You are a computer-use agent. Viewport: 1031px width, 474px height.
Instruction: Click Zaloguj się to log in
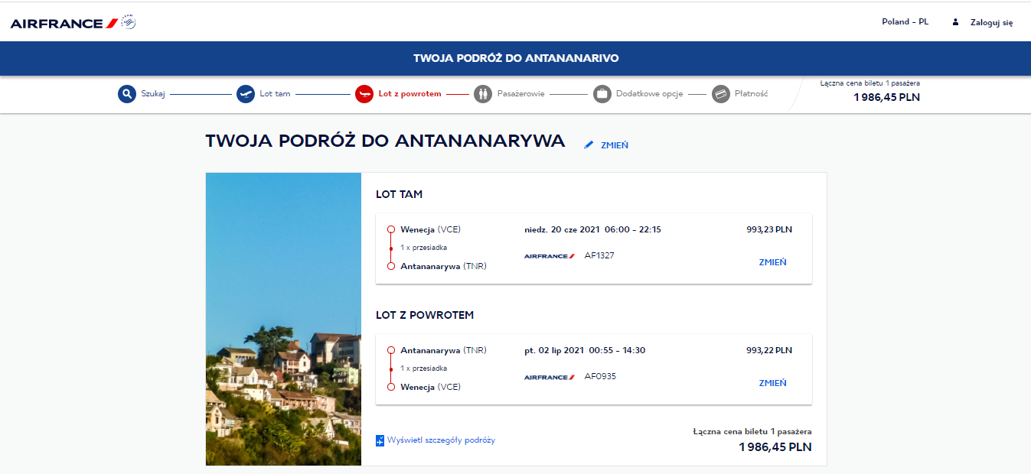[x=991, y=23]
